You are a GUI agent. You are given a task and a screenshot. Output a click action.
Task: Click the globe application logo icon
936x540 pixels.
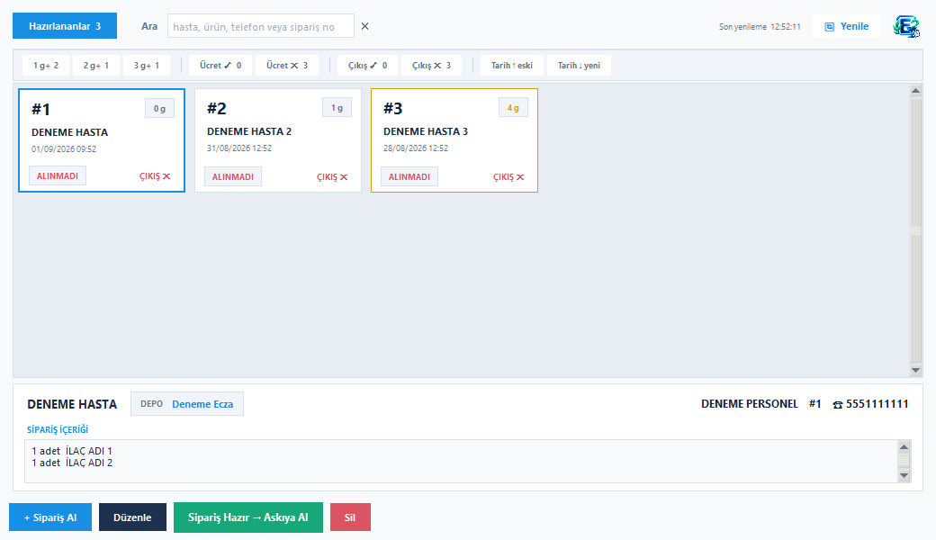(x=905, y=27)
